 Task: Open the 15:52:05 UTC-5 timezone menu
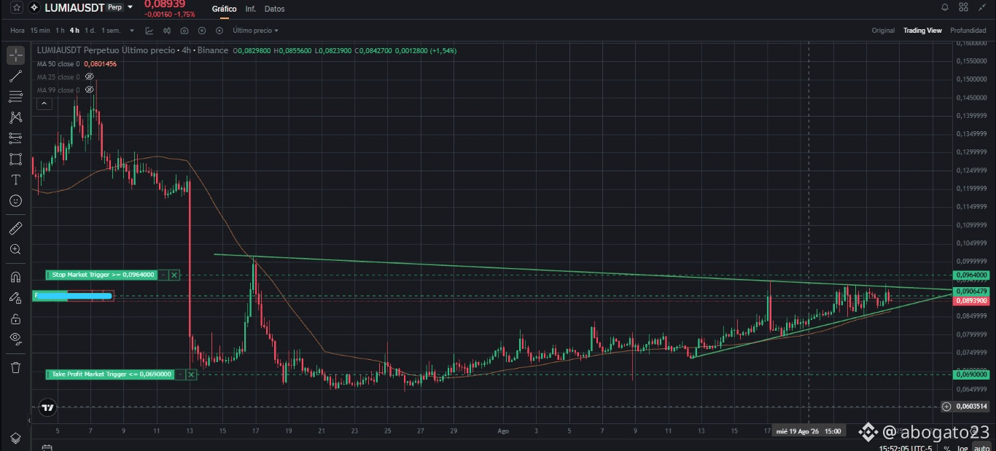coord(905,449)
